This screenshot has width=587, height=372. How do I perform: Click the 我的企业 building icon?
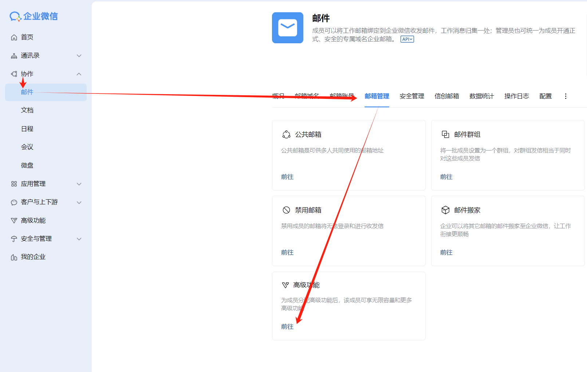tap(14, 257)
